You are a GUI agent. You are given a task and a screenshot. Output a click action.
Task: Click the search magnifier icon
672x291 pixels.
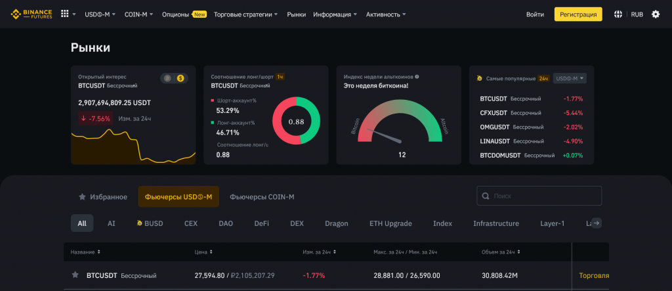[x=486, y=196]
